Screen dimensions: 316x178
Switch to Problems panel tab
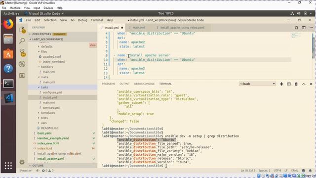point(109,84)
